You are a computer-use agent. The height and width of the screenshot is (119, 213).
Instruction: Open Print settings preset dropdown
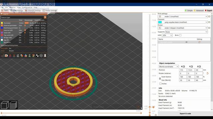183,17
